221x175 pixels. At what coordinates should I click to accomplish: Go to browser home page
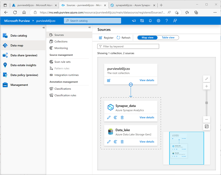(24, 12)
